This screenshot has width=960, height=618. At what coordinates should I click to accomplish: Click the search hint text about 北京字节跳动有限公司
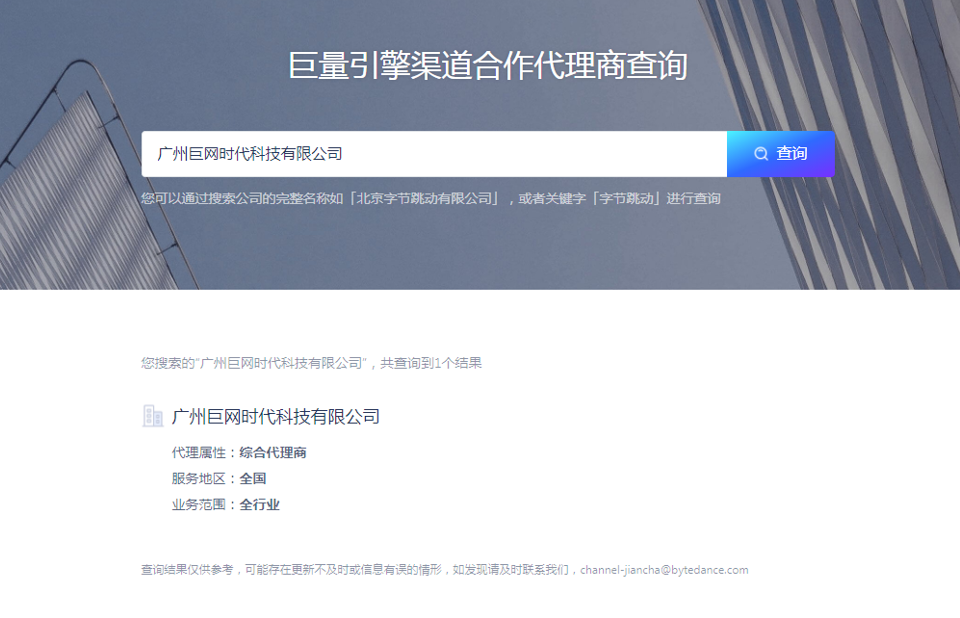430,198
